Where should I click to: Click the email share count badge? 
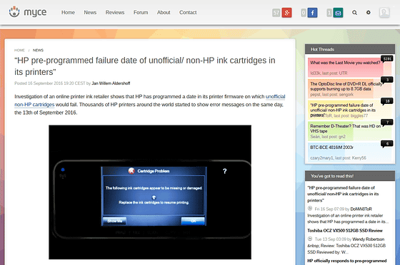[329, 13]
